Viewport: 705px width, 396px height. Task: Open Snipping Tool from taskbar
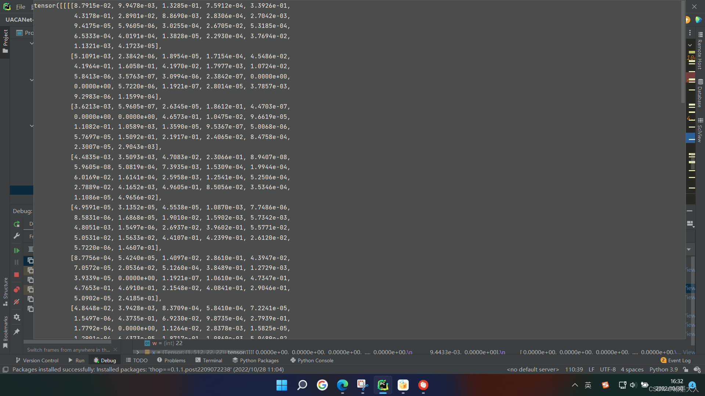coord(363,385)
